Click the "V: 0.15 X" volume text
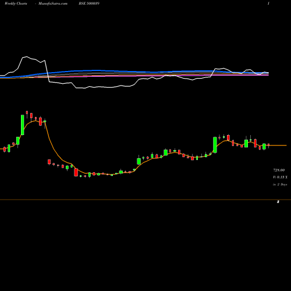291x291 pixels. (280, 177)
